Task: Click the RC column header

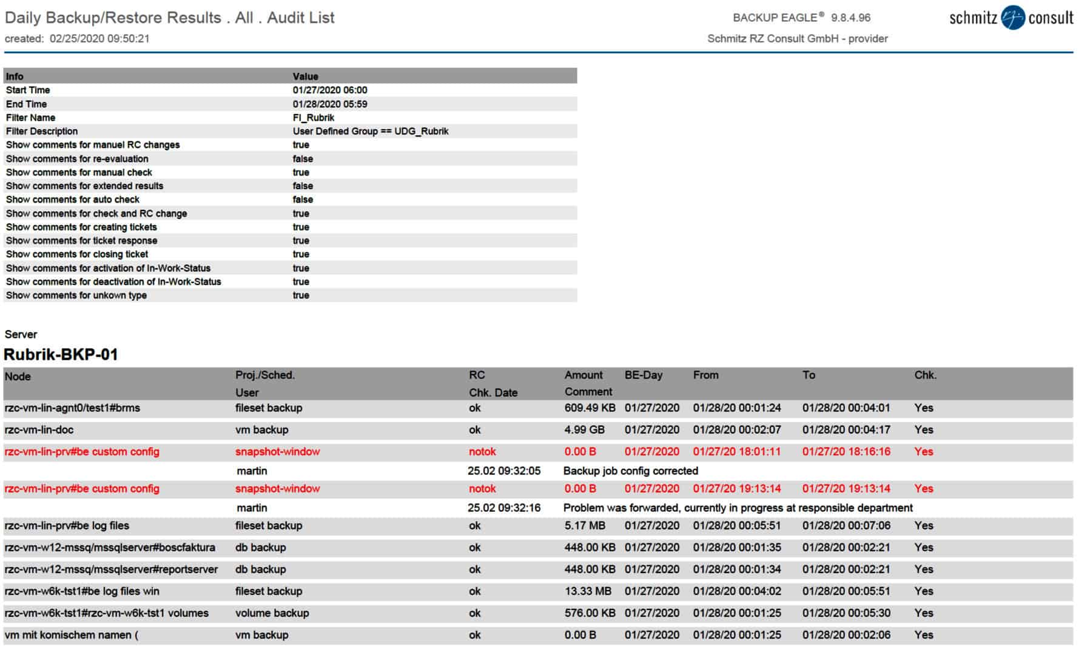Action: coord(477,375)
